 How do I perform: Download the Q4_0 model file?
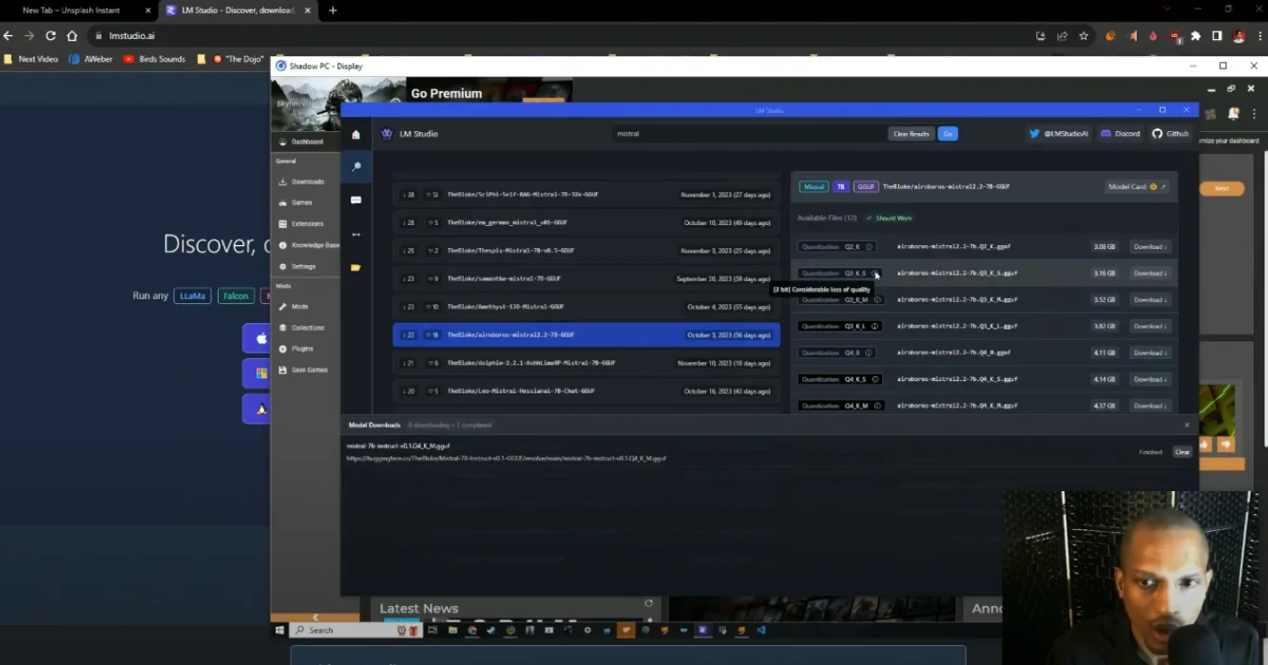coord(1148,352)
